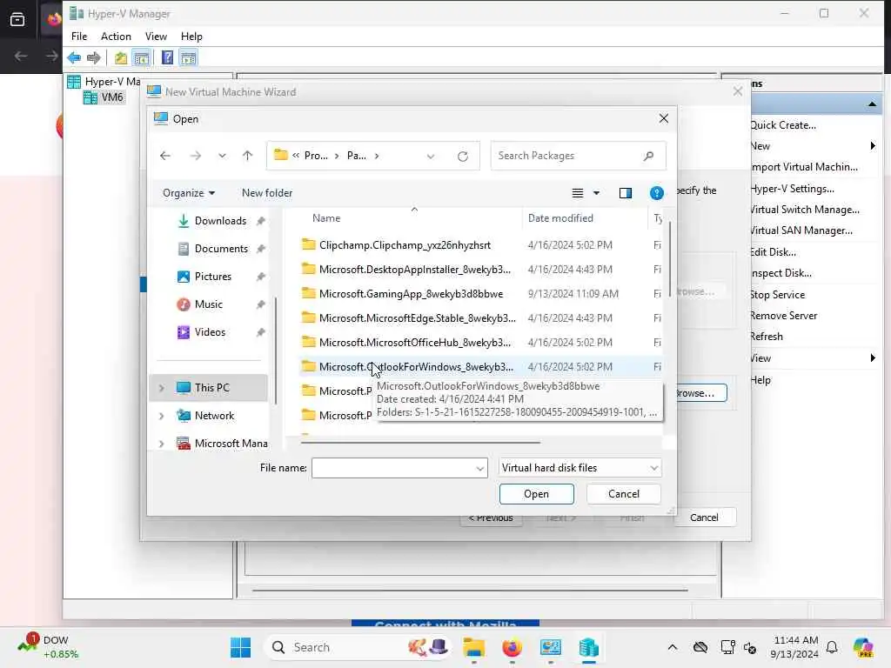Open the notifications bell in system tray
Viewport: 891px width, 668px height.
pos(832,647)
